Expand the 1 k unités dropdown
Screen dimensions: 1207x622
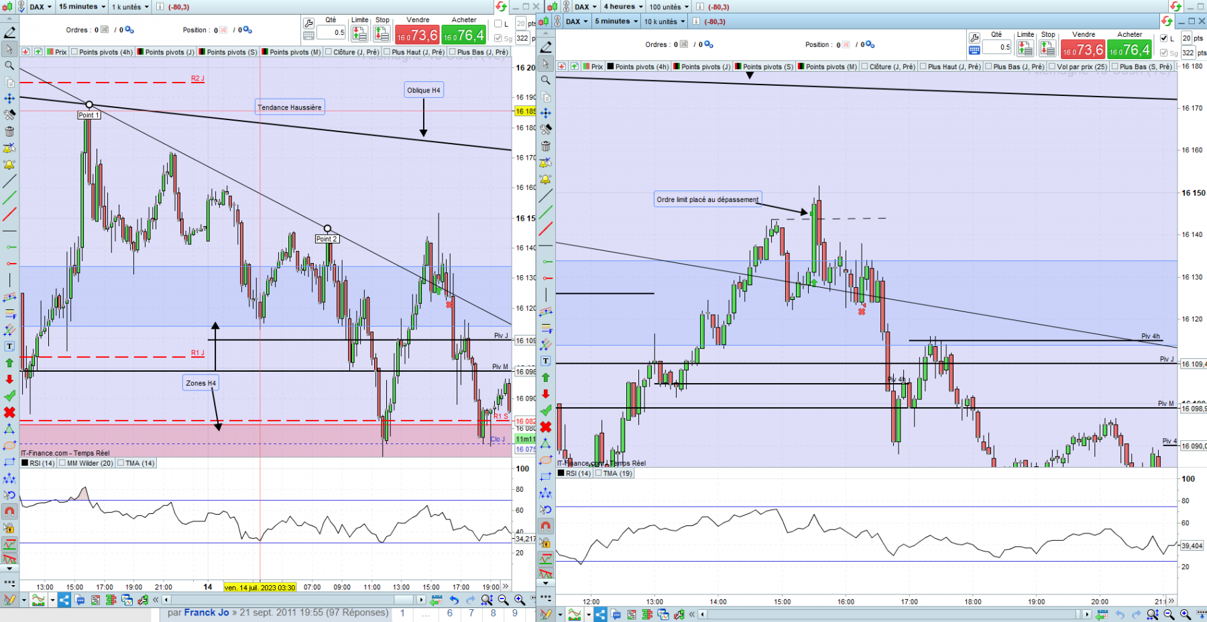[x=130, y=7]
